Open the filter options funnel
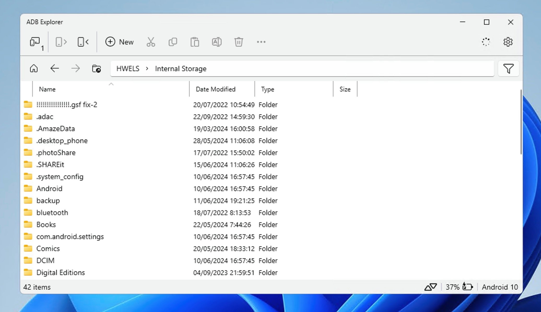The height and width of the screenshot is (312, 541). tap(508, 69)
